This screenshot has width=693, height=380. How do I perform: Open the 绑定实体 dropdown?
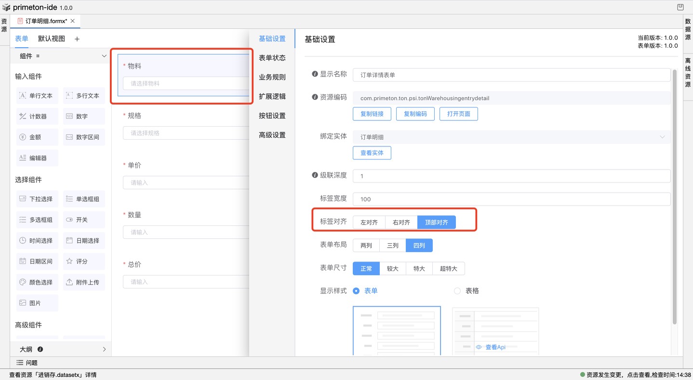point(511,137)
